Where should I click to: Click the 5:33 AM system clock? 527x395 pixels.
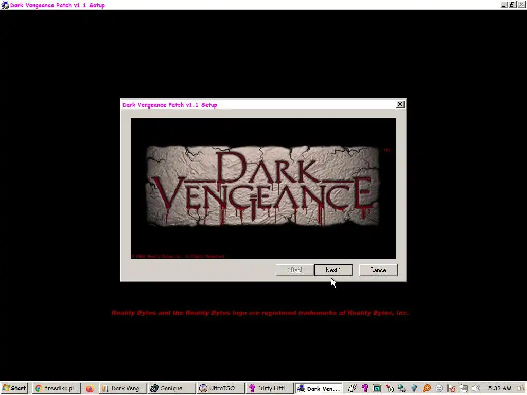pos(500,389)
